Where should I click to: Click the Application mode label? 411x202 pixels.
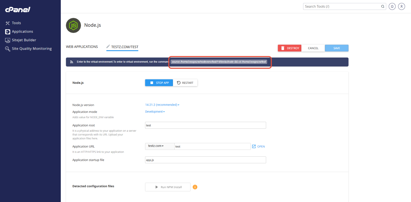[x=85, y=112]
